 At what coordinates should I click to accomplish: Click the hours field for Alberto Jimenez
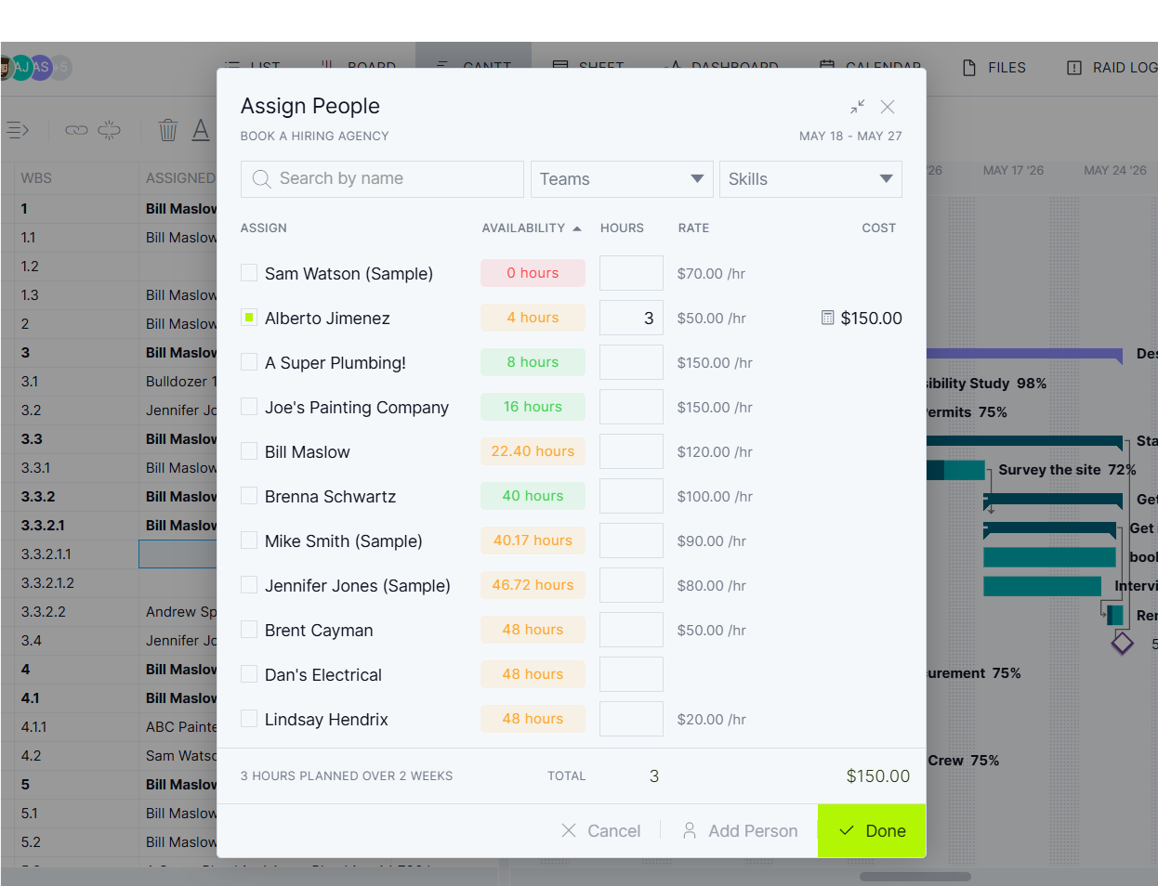pyautogui.click(x=631, y=318)
